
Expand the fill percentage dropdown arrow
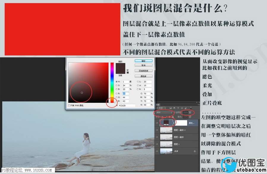pos(190,117)
